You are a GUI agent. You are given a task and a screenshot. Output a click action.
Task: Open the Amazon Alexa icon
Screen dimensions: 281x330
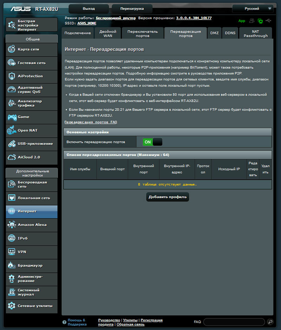pyautogui.click(x=12, y=225)
